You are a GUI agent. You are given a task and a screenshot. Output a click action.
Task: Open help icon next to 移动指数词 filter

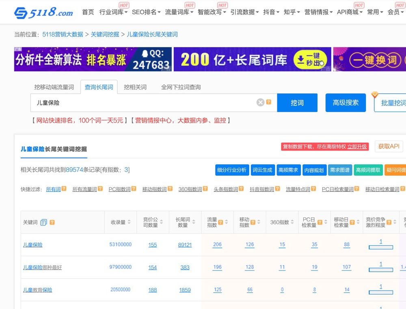point(170,189)
